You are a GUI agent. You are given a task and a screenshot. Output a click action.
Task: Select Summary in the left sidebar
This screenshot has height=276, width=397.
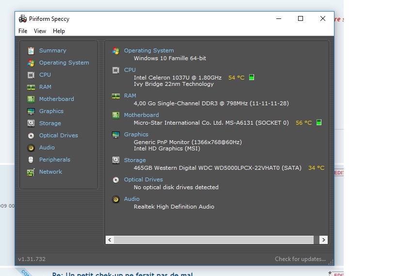pyautogui.click(x=52, y=50)
